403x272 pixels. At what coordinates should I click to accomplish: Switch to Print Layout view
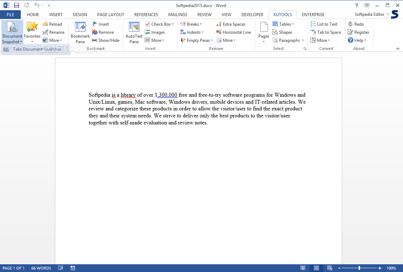click(x=316, y=268)
